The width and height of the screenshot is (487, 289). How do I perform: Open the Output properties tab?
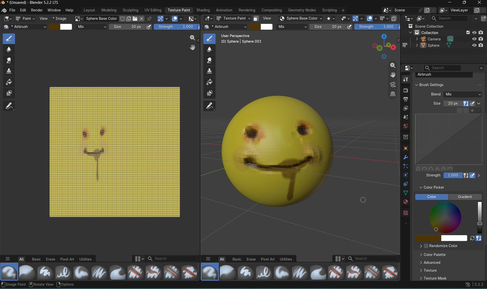[x=405, y=99]
